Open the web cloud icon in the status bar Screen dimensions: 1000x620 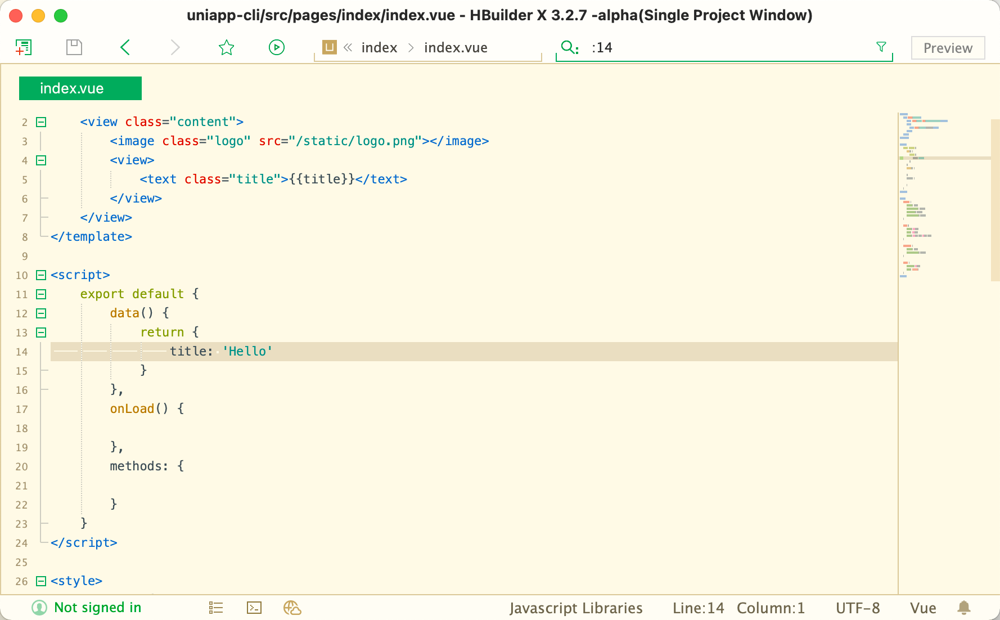click(x=292, y=608)
